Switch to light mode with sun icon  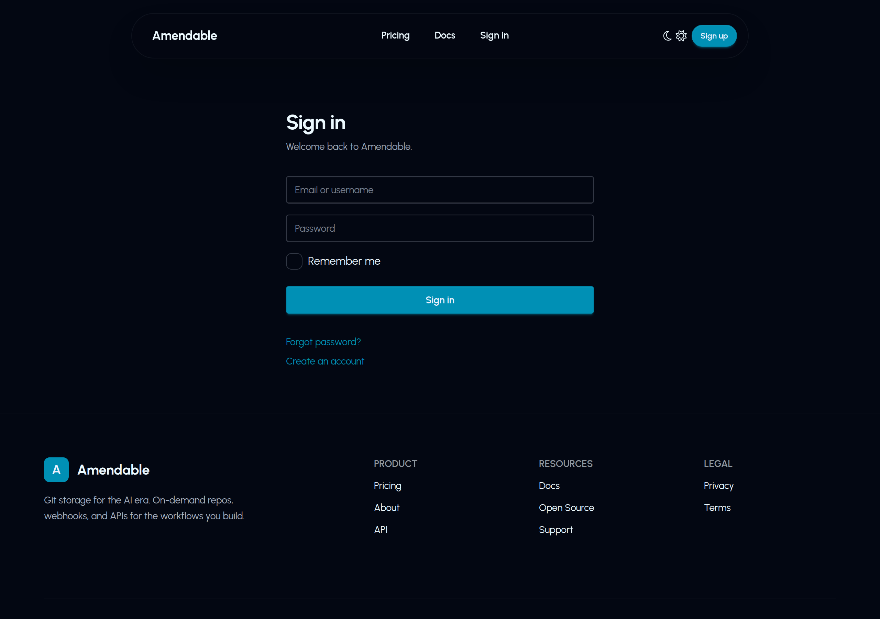pos(681,36)
